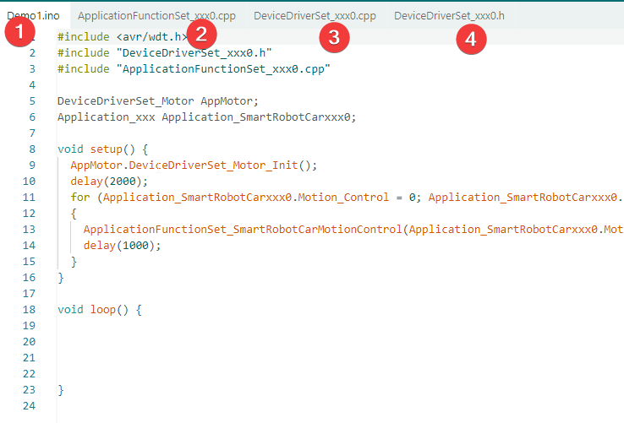Open the ApplicationFunctionSet_xxx0.cpp tab
Screen dimensions: 624x423
pyautogui.click(x=156, y=15)
